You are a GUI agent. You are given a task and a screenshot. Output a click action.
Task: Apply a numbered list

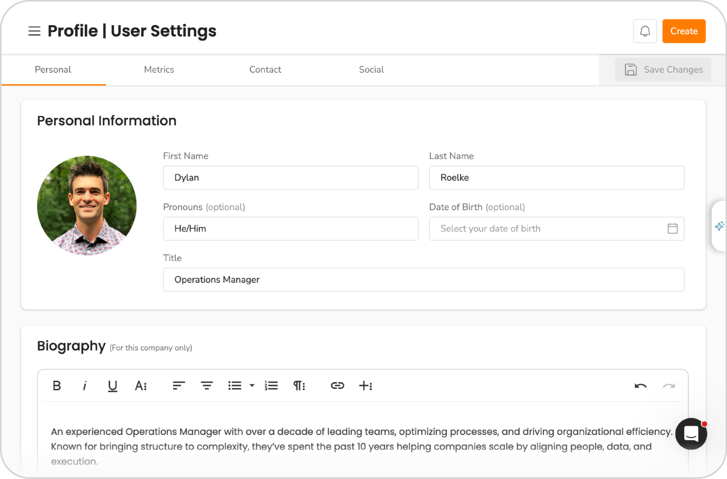(x=271, y=386)
